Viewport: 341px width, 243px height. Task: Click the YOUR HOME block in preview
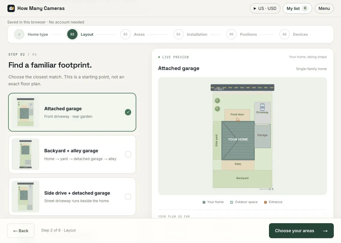pyautogui.click(x=238, y=141)
